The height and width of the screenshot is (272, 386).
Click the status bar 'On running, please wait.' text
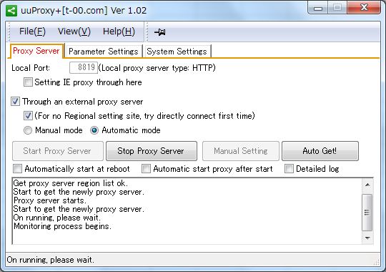coord(51,260)
